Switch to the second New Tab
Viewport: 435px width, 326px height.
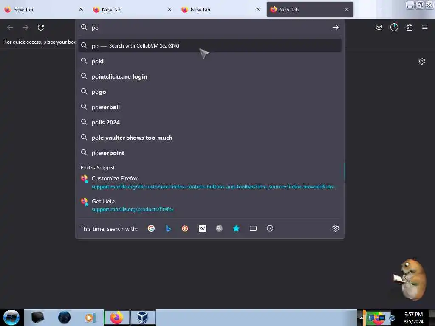click(130, 9)
